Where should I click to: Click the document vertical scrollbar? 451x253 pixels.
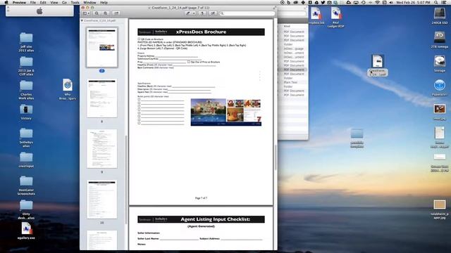click(276, 157)
